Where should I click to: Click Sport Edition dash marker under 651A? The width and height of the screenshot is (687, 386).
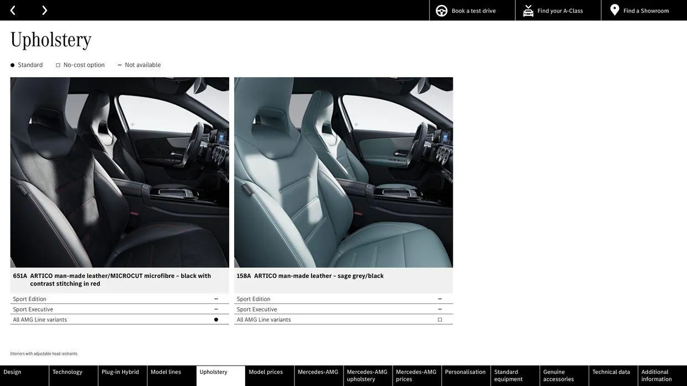pos(216,299)
